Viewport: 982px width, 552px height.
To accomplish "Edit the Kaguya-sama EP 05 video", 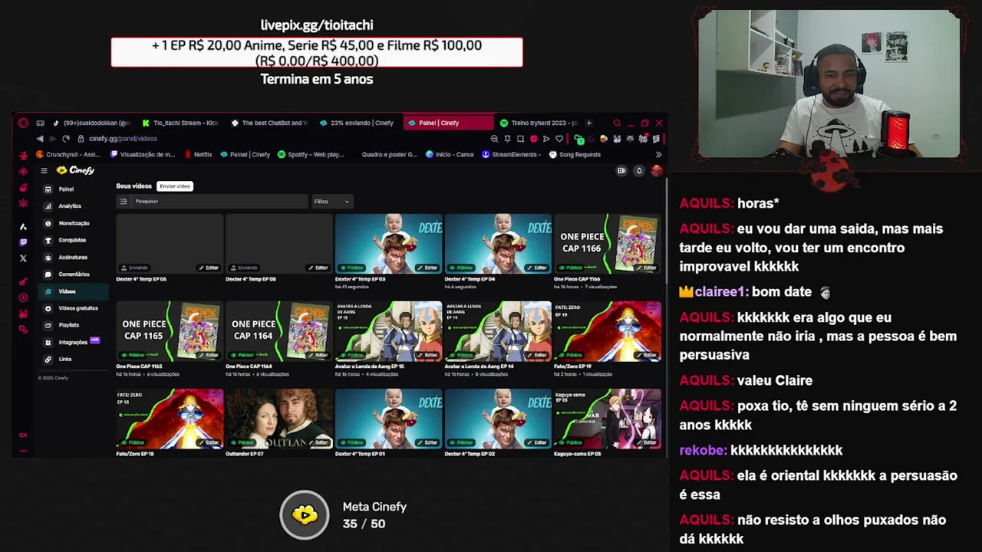I will click(x=647, y=442).
